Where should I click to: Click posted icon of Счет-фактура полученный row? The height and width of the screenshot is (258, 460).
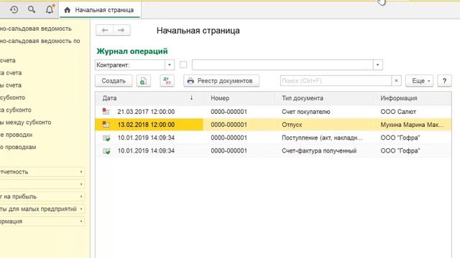106,151
